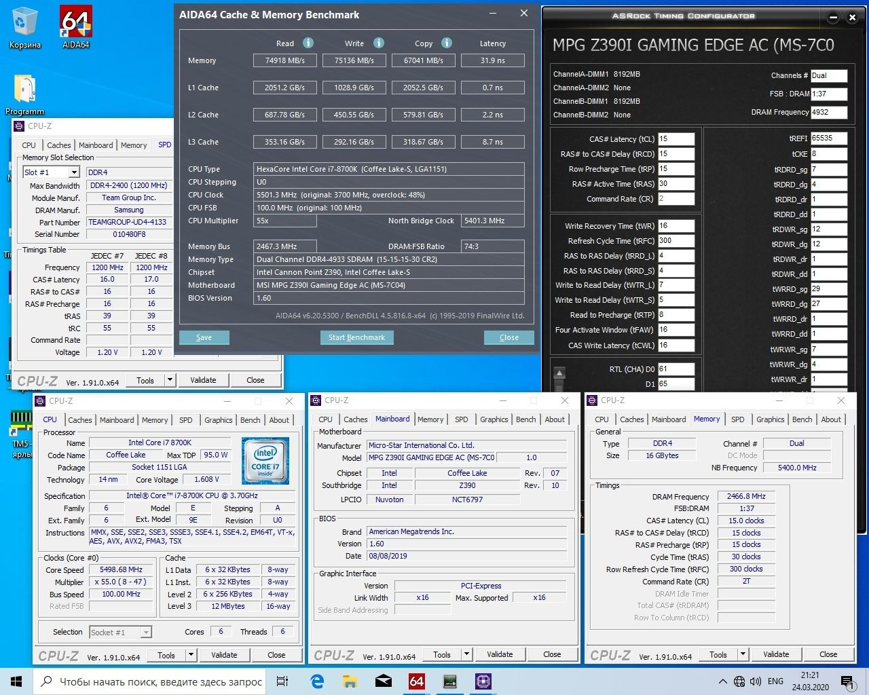Click the Windows taskbar search box
Viewport: 869px width, 695px height.
coord(150,681)
